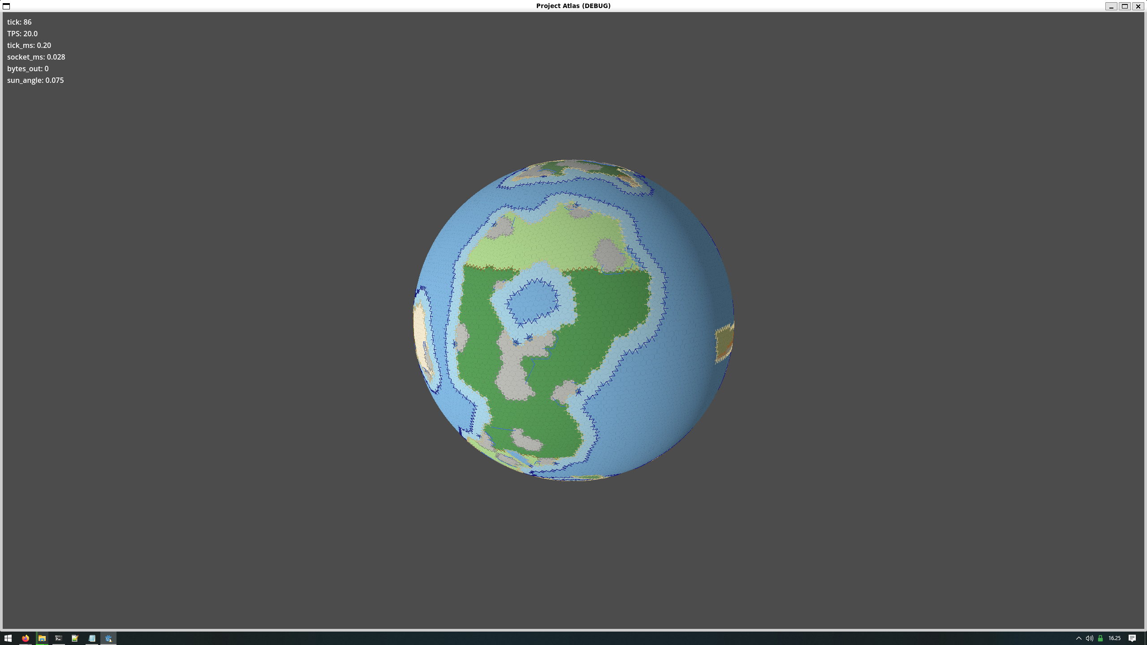Open the text editor with pencil icon
Viewport: 1147px width, 645px height.
pyautogui.click(x=75, y=638)
